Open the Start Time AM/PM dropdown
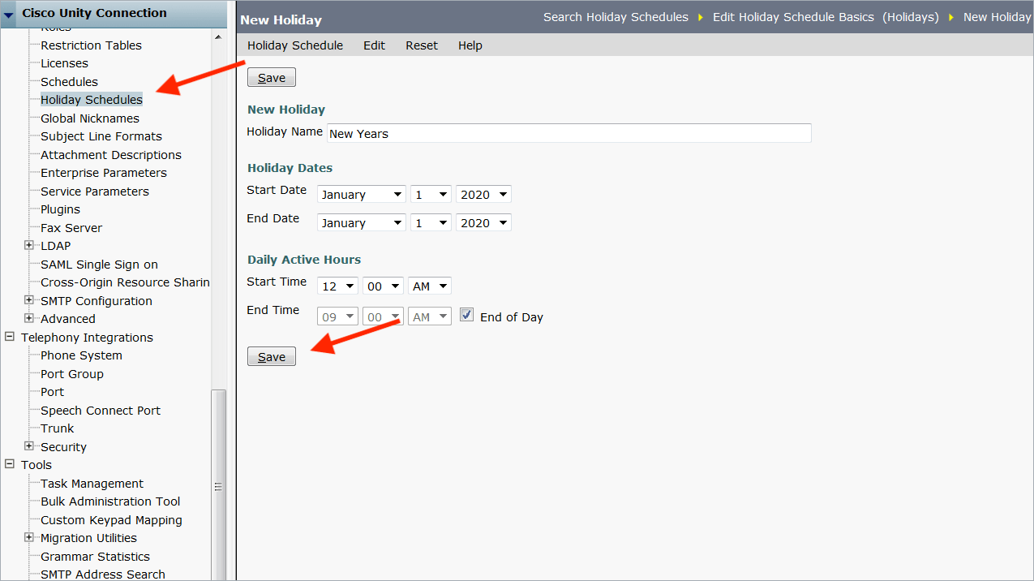 tap(430, 286)
